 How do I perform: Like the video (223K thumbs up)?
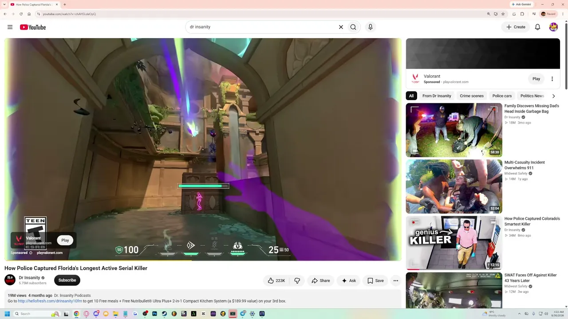276,280
